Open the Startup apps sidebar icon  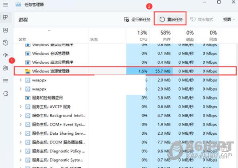[x=6, y=55]
